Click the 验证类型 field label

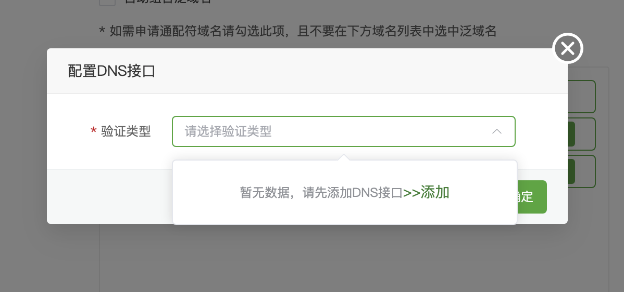pos(126,131)
